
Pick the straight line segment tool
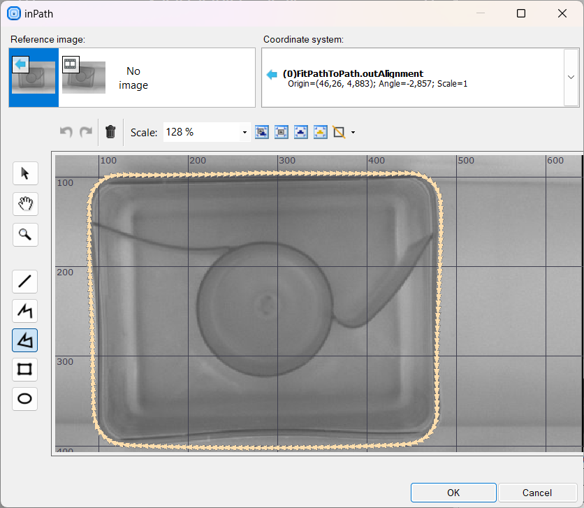click(25, 282)
